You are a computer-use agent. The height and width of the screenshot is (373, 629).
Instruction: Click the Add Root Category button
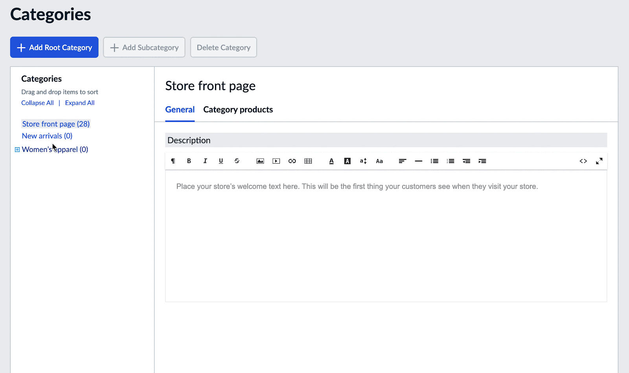pos(54,48)
